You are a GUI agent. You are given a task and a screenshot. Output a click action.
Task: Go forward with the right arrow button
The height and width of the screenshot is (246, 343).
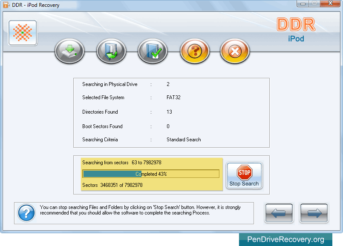(314, 213)
